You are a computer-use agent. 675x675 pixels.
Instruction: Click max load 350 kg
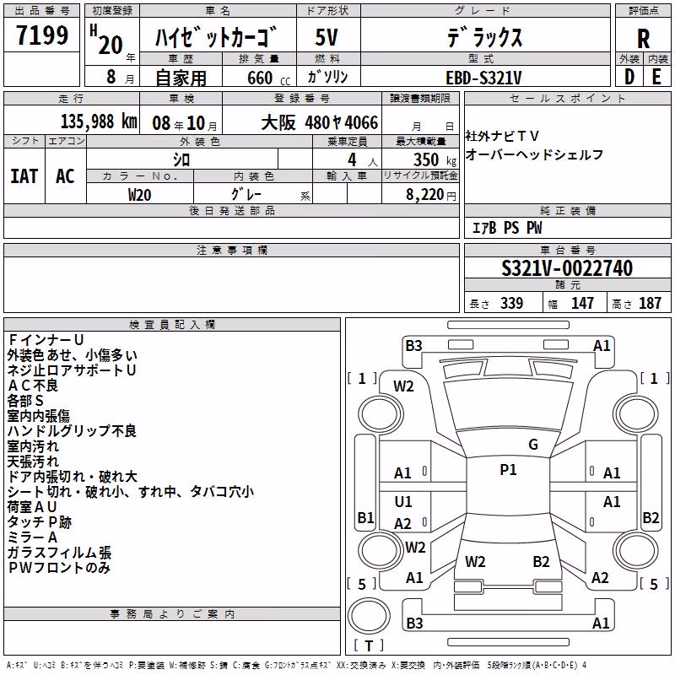coord(435,160)
